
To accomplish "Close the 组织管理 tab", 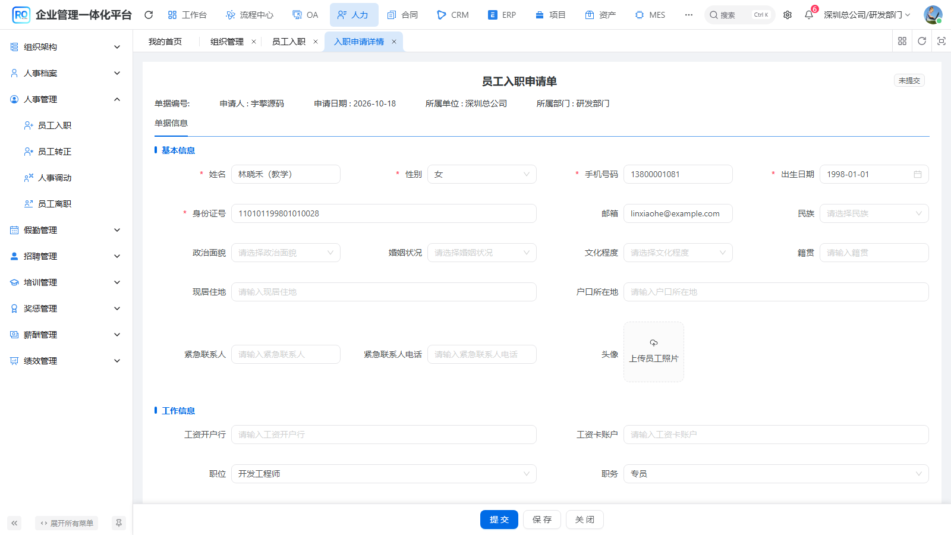I will [254, 42].
